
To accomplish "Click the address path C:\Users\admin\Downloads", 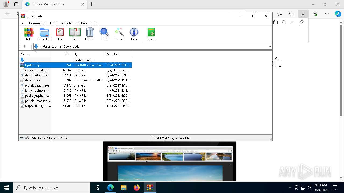I will click(x=59, y=46).
